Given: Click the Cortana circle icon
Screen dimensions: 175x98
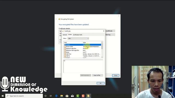Looking at the screenshot, I should (x=45, y=96).
